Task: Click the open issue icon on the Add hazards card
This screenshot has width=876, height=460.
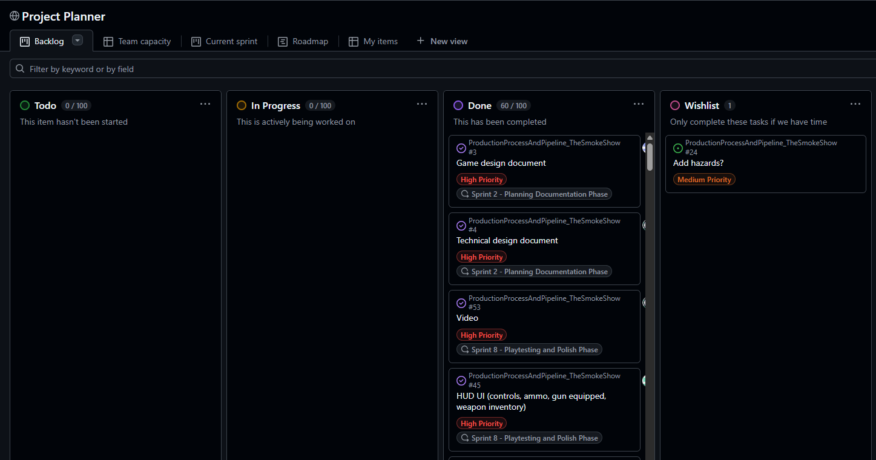Action: (678, 148)
